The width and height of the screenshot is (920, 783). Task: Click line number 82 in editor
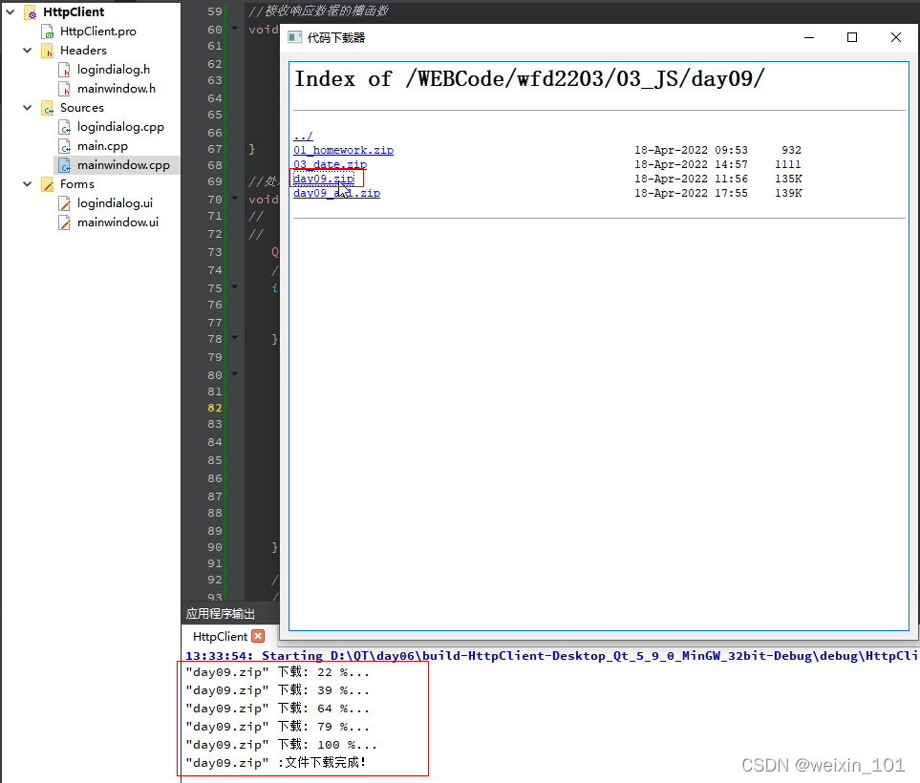pyautogui.click(x=215, y=408)
